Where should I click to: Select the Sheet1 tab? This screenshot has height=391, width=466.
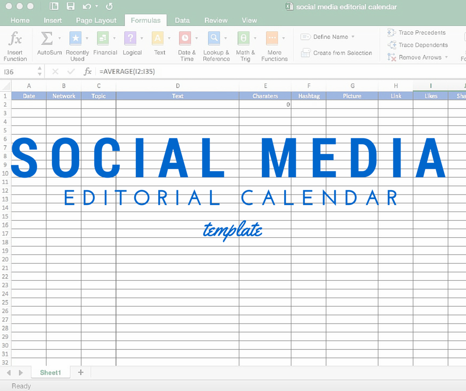pyautogui.click(x=51, y=372)
